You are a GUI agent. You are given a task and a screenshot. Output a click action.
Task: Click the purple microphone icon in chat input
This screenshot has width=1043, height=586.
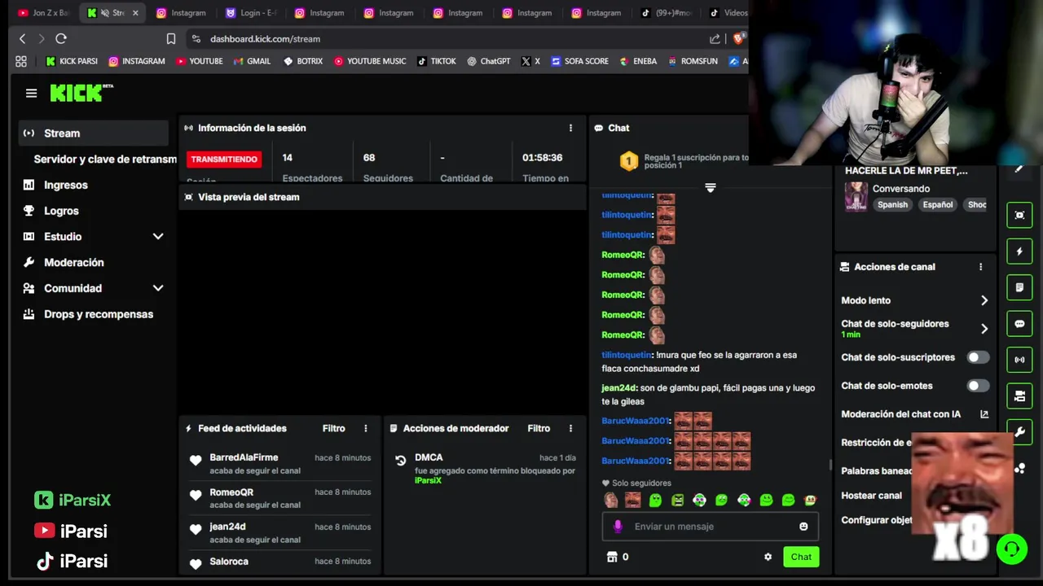[618, 527]
